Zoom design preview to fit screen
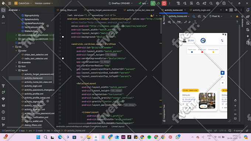 pyautogui.click(x=235, y=119)
